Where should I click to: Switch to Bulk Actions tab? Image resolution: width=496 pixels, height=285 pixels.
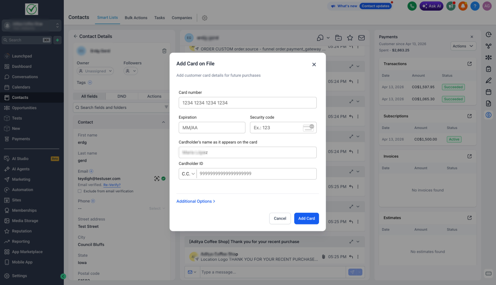(x=136, y=18)
